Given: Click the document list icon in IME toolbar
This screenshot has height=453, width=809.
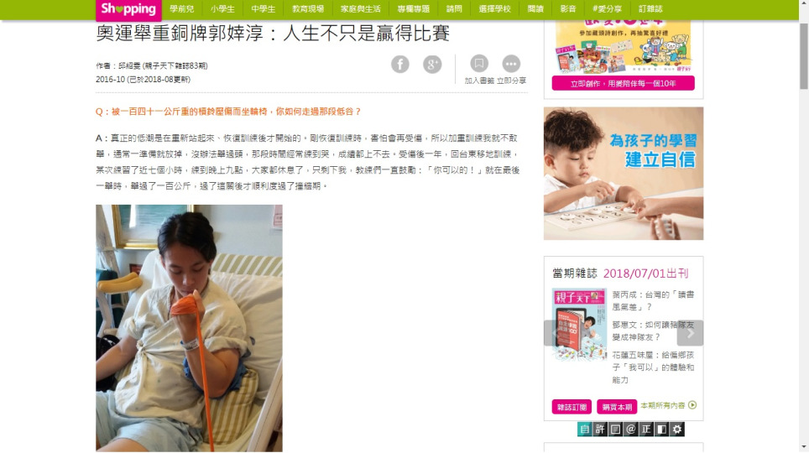Looking at the screenshot, I should (x=615, y=430).
